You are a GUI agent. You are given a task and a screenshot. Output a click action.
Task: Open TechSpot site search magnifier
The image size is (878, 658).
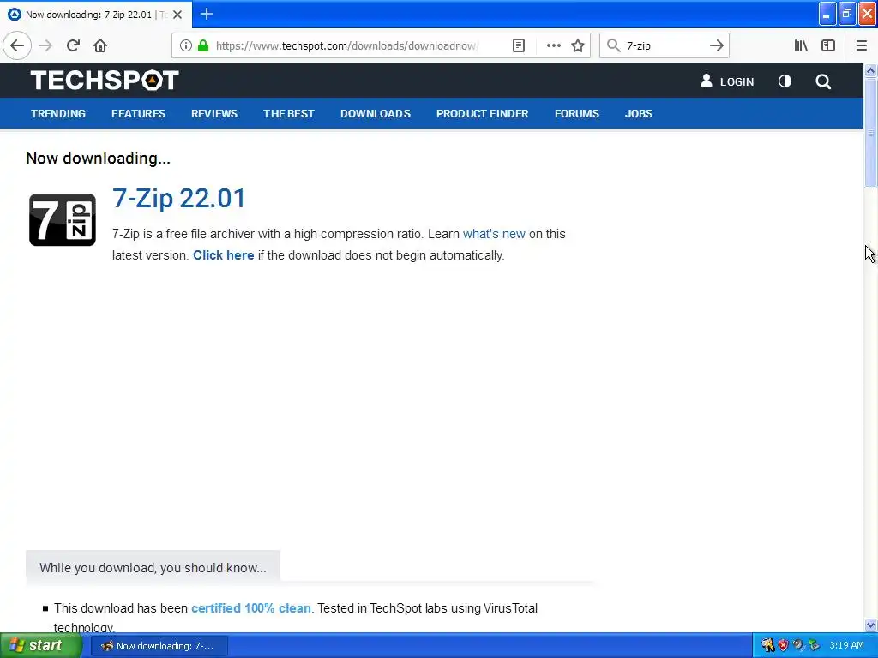(823, 81)
